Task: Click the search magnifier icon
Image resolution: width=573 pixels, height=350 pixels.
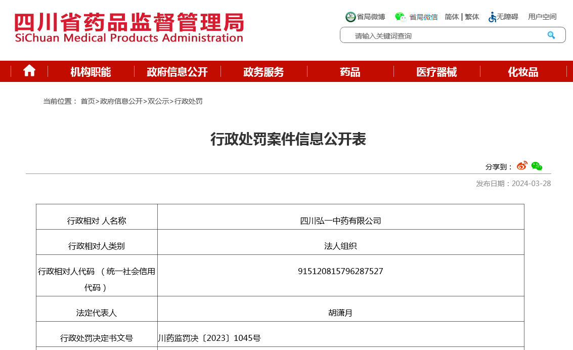Action: click(551, 35)
